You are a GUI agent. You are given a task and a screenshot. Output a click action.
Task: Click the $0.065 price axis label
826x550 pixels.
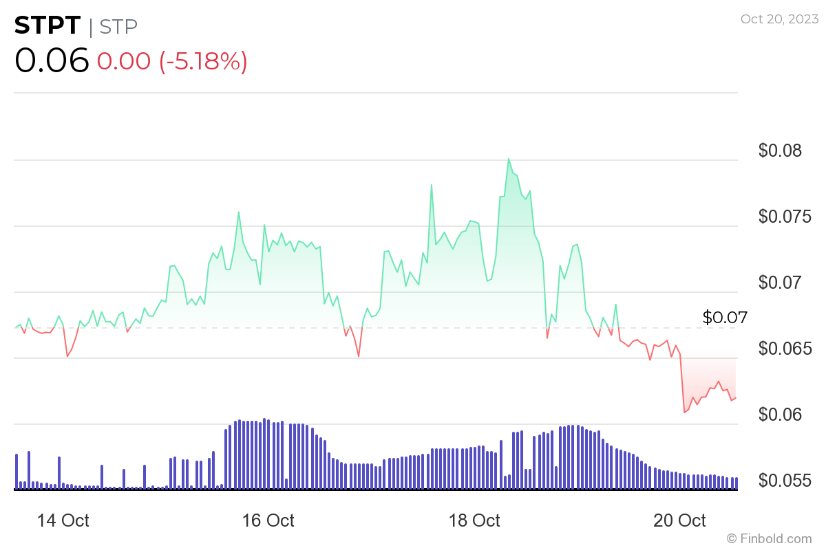pos(785,349)
